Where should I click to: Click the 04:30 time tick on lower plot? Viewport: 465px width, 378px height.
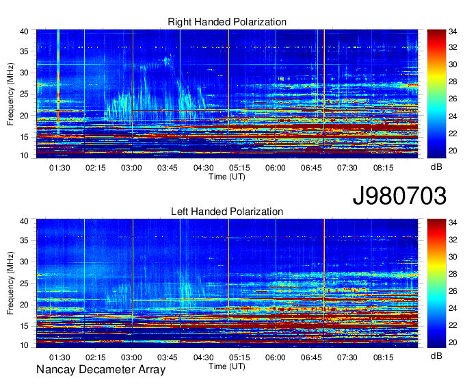[x=204, y=357]
